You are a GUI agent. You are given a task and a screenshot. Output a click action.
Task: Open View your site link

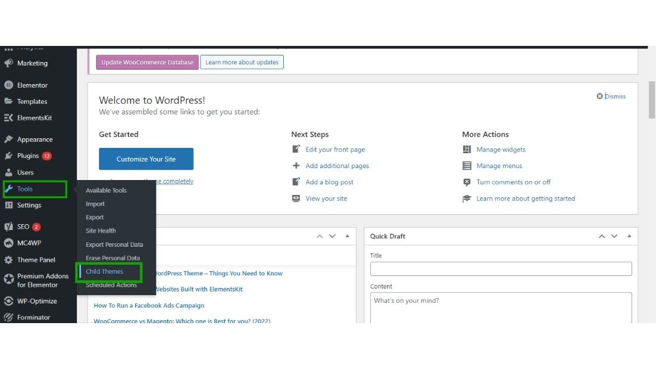(x=326, y=199)
